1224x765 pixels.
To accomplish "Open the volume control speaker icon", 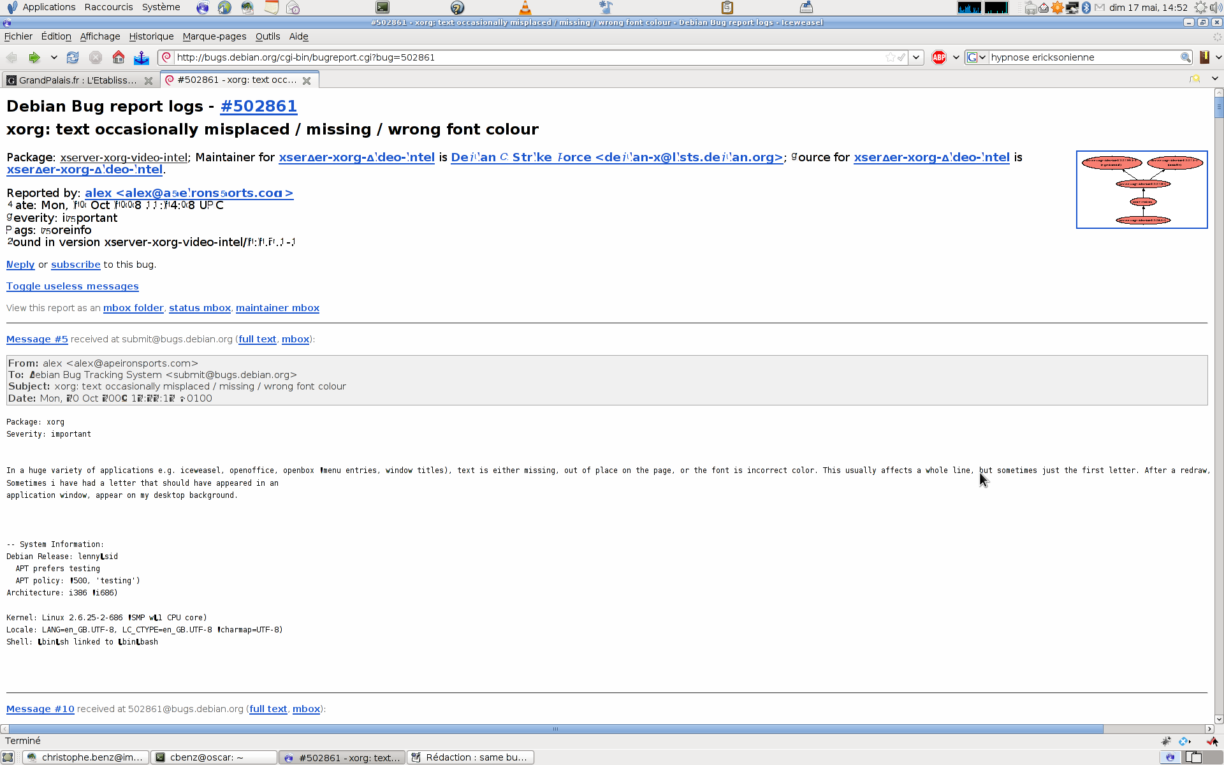I will [x=1215, y=8].
